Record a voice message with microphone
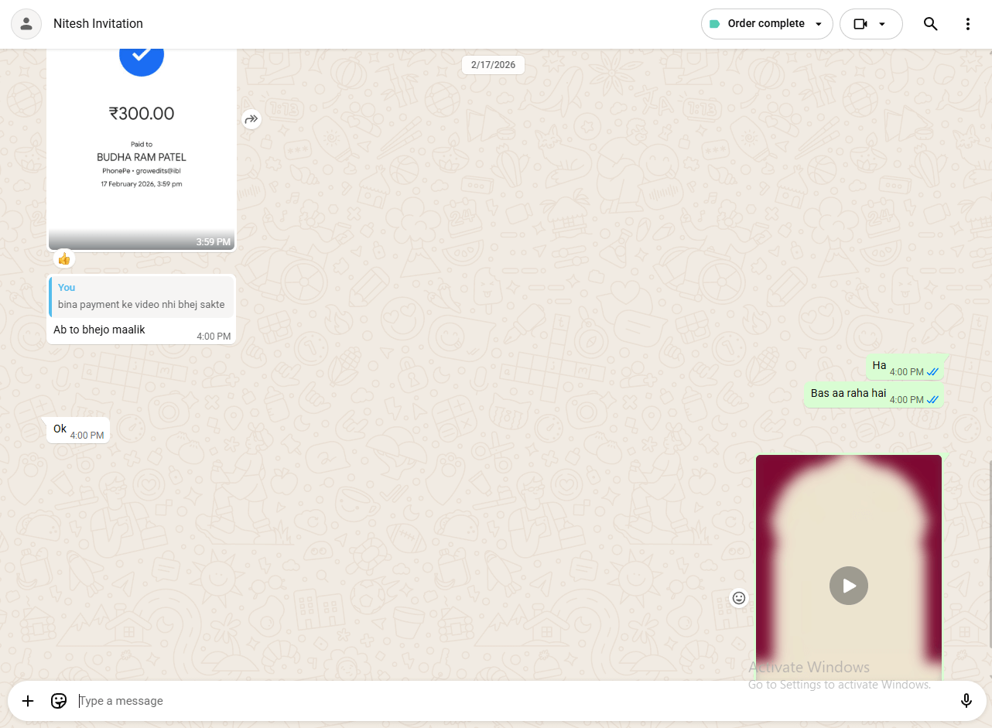The image size is (992, 728). (x=966, y=701)
